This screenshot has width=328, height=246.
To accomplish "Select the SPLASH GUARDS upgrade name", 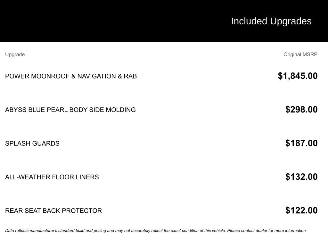I will point(32,143).
